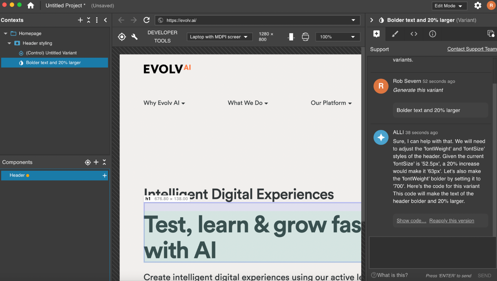Open the Edit Mode dropdown
The image size is (497, 281).
click(449, 6)
